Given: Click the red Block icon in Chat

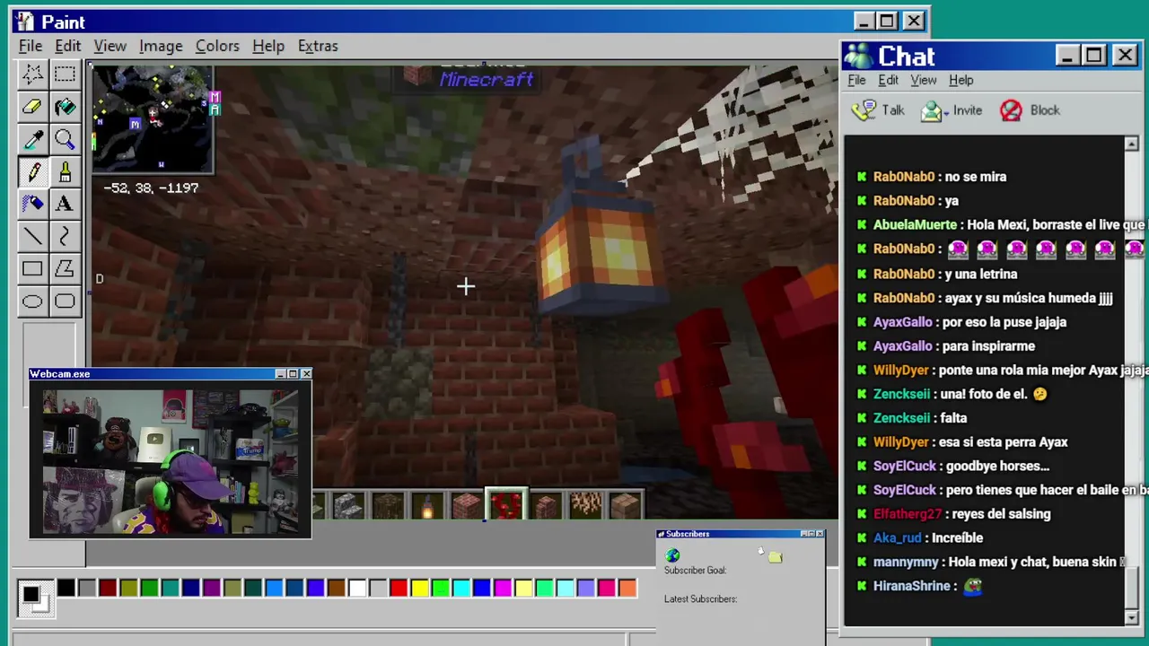Looking at the screenshot, I should (1011, 110).
